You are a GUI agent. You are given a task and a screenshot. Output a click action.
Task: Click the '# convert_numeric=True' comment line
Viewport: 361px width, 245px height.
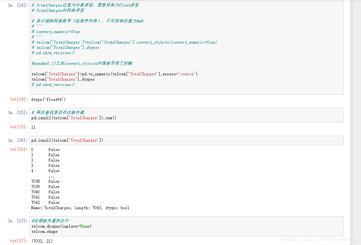[x=55, y=32]
